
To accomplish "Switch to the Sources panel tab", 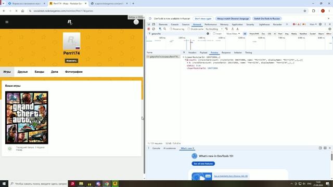I will pos(186,24).
